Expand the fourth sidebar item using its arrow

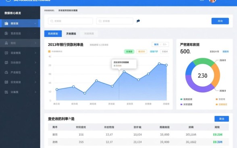[x=35, y=53]
